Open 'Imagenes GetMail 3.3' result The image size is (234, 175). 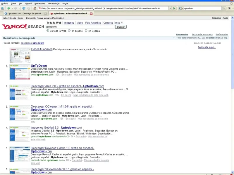56,127
